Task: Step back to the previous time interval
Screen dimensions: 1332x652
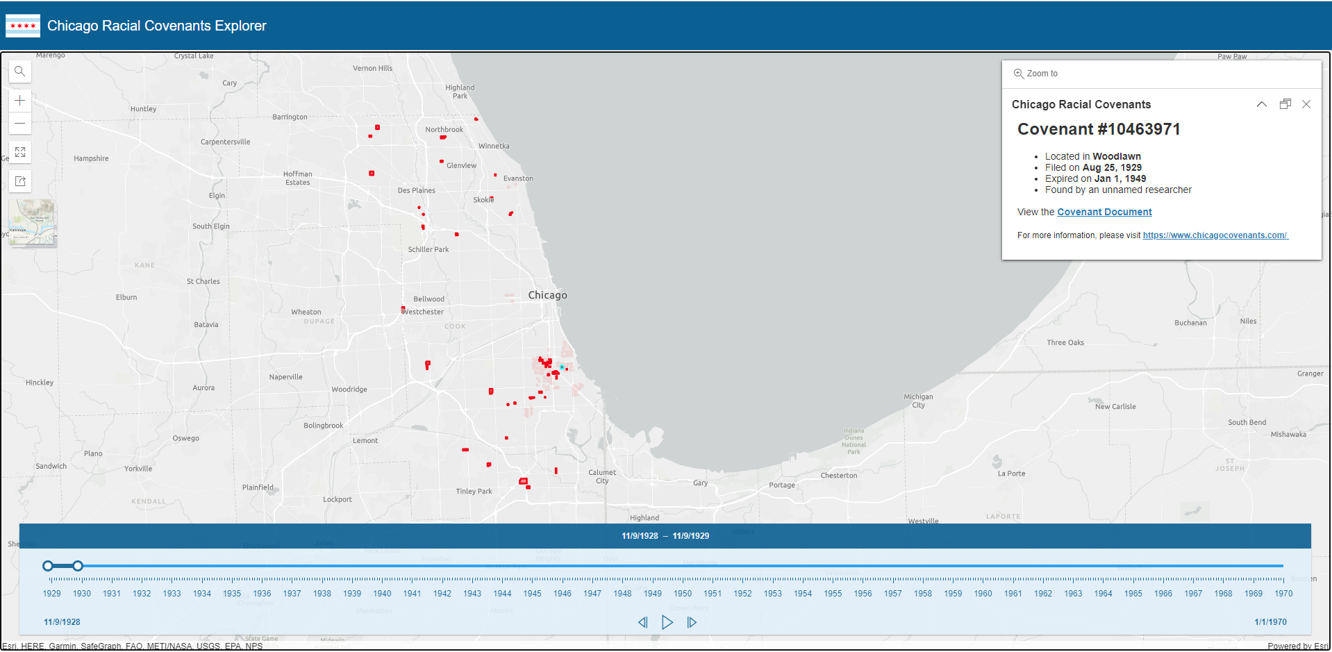Action: [x=643, y=622]
